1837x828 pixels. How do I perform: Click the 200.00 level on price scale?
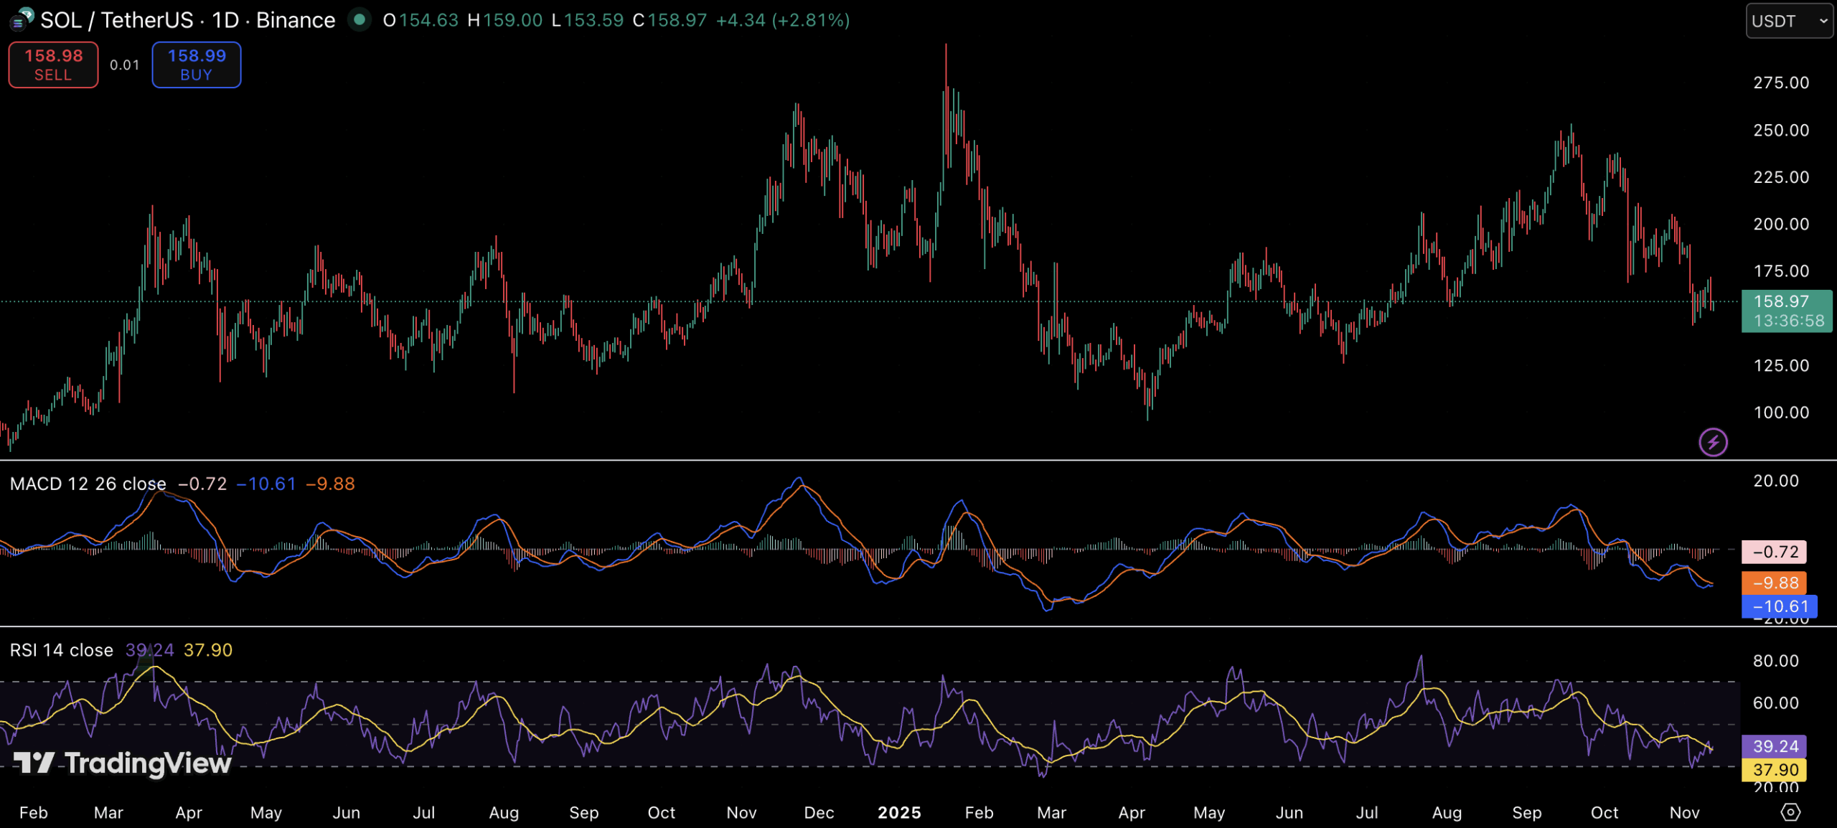coord(1780,224)
